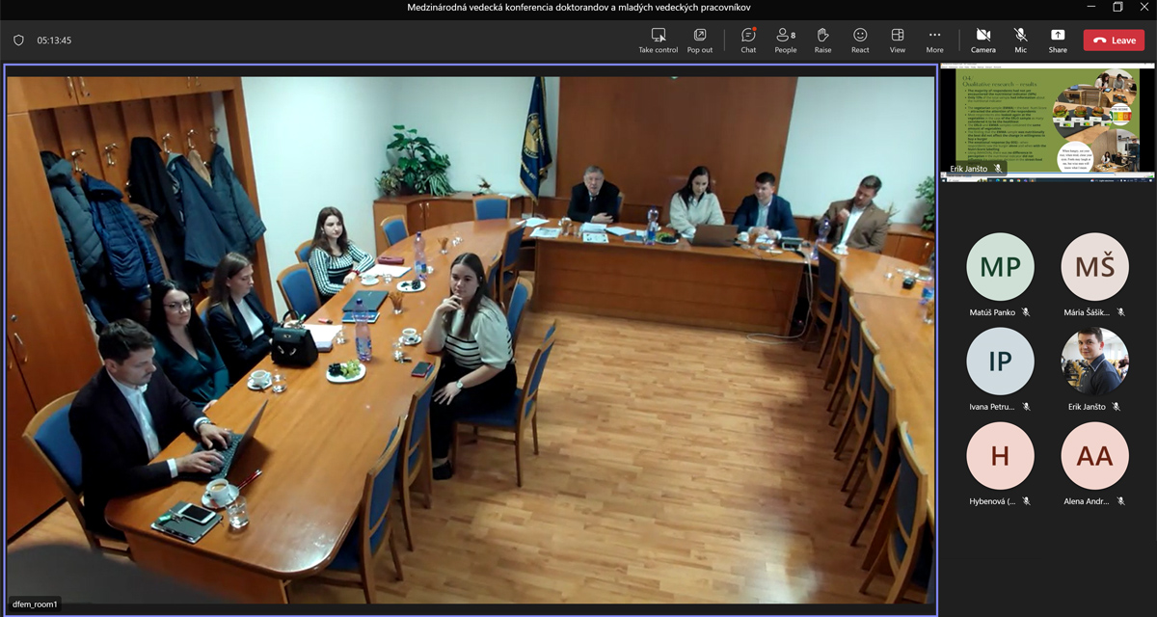Open the React emoji menu

(860, 40)
